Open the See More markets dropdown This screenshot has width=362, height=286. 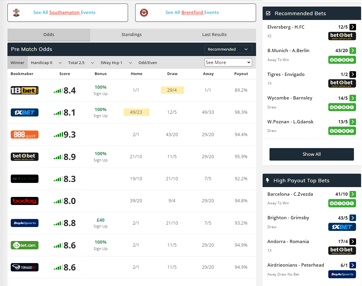[228, 62]
